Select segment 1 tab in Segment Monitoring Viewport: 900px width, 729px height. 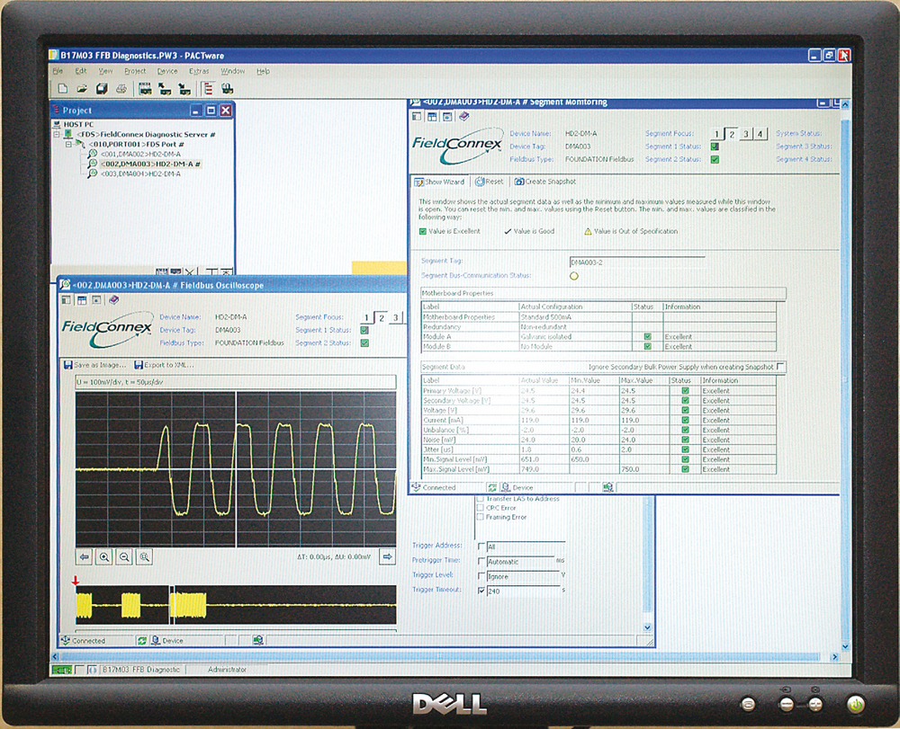716,134
